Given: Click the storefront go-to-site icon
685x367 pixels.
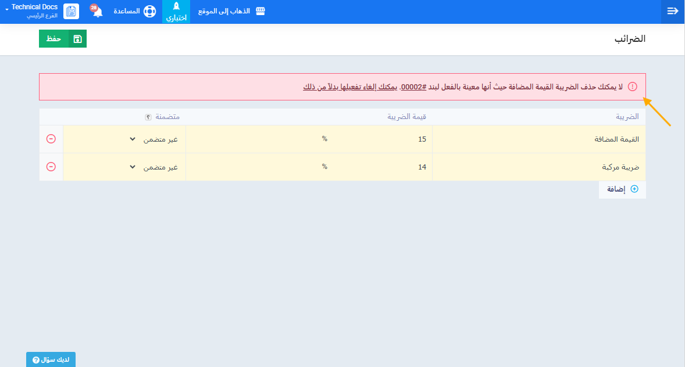Looking at the screenshot, I should (x=261, y=11).
